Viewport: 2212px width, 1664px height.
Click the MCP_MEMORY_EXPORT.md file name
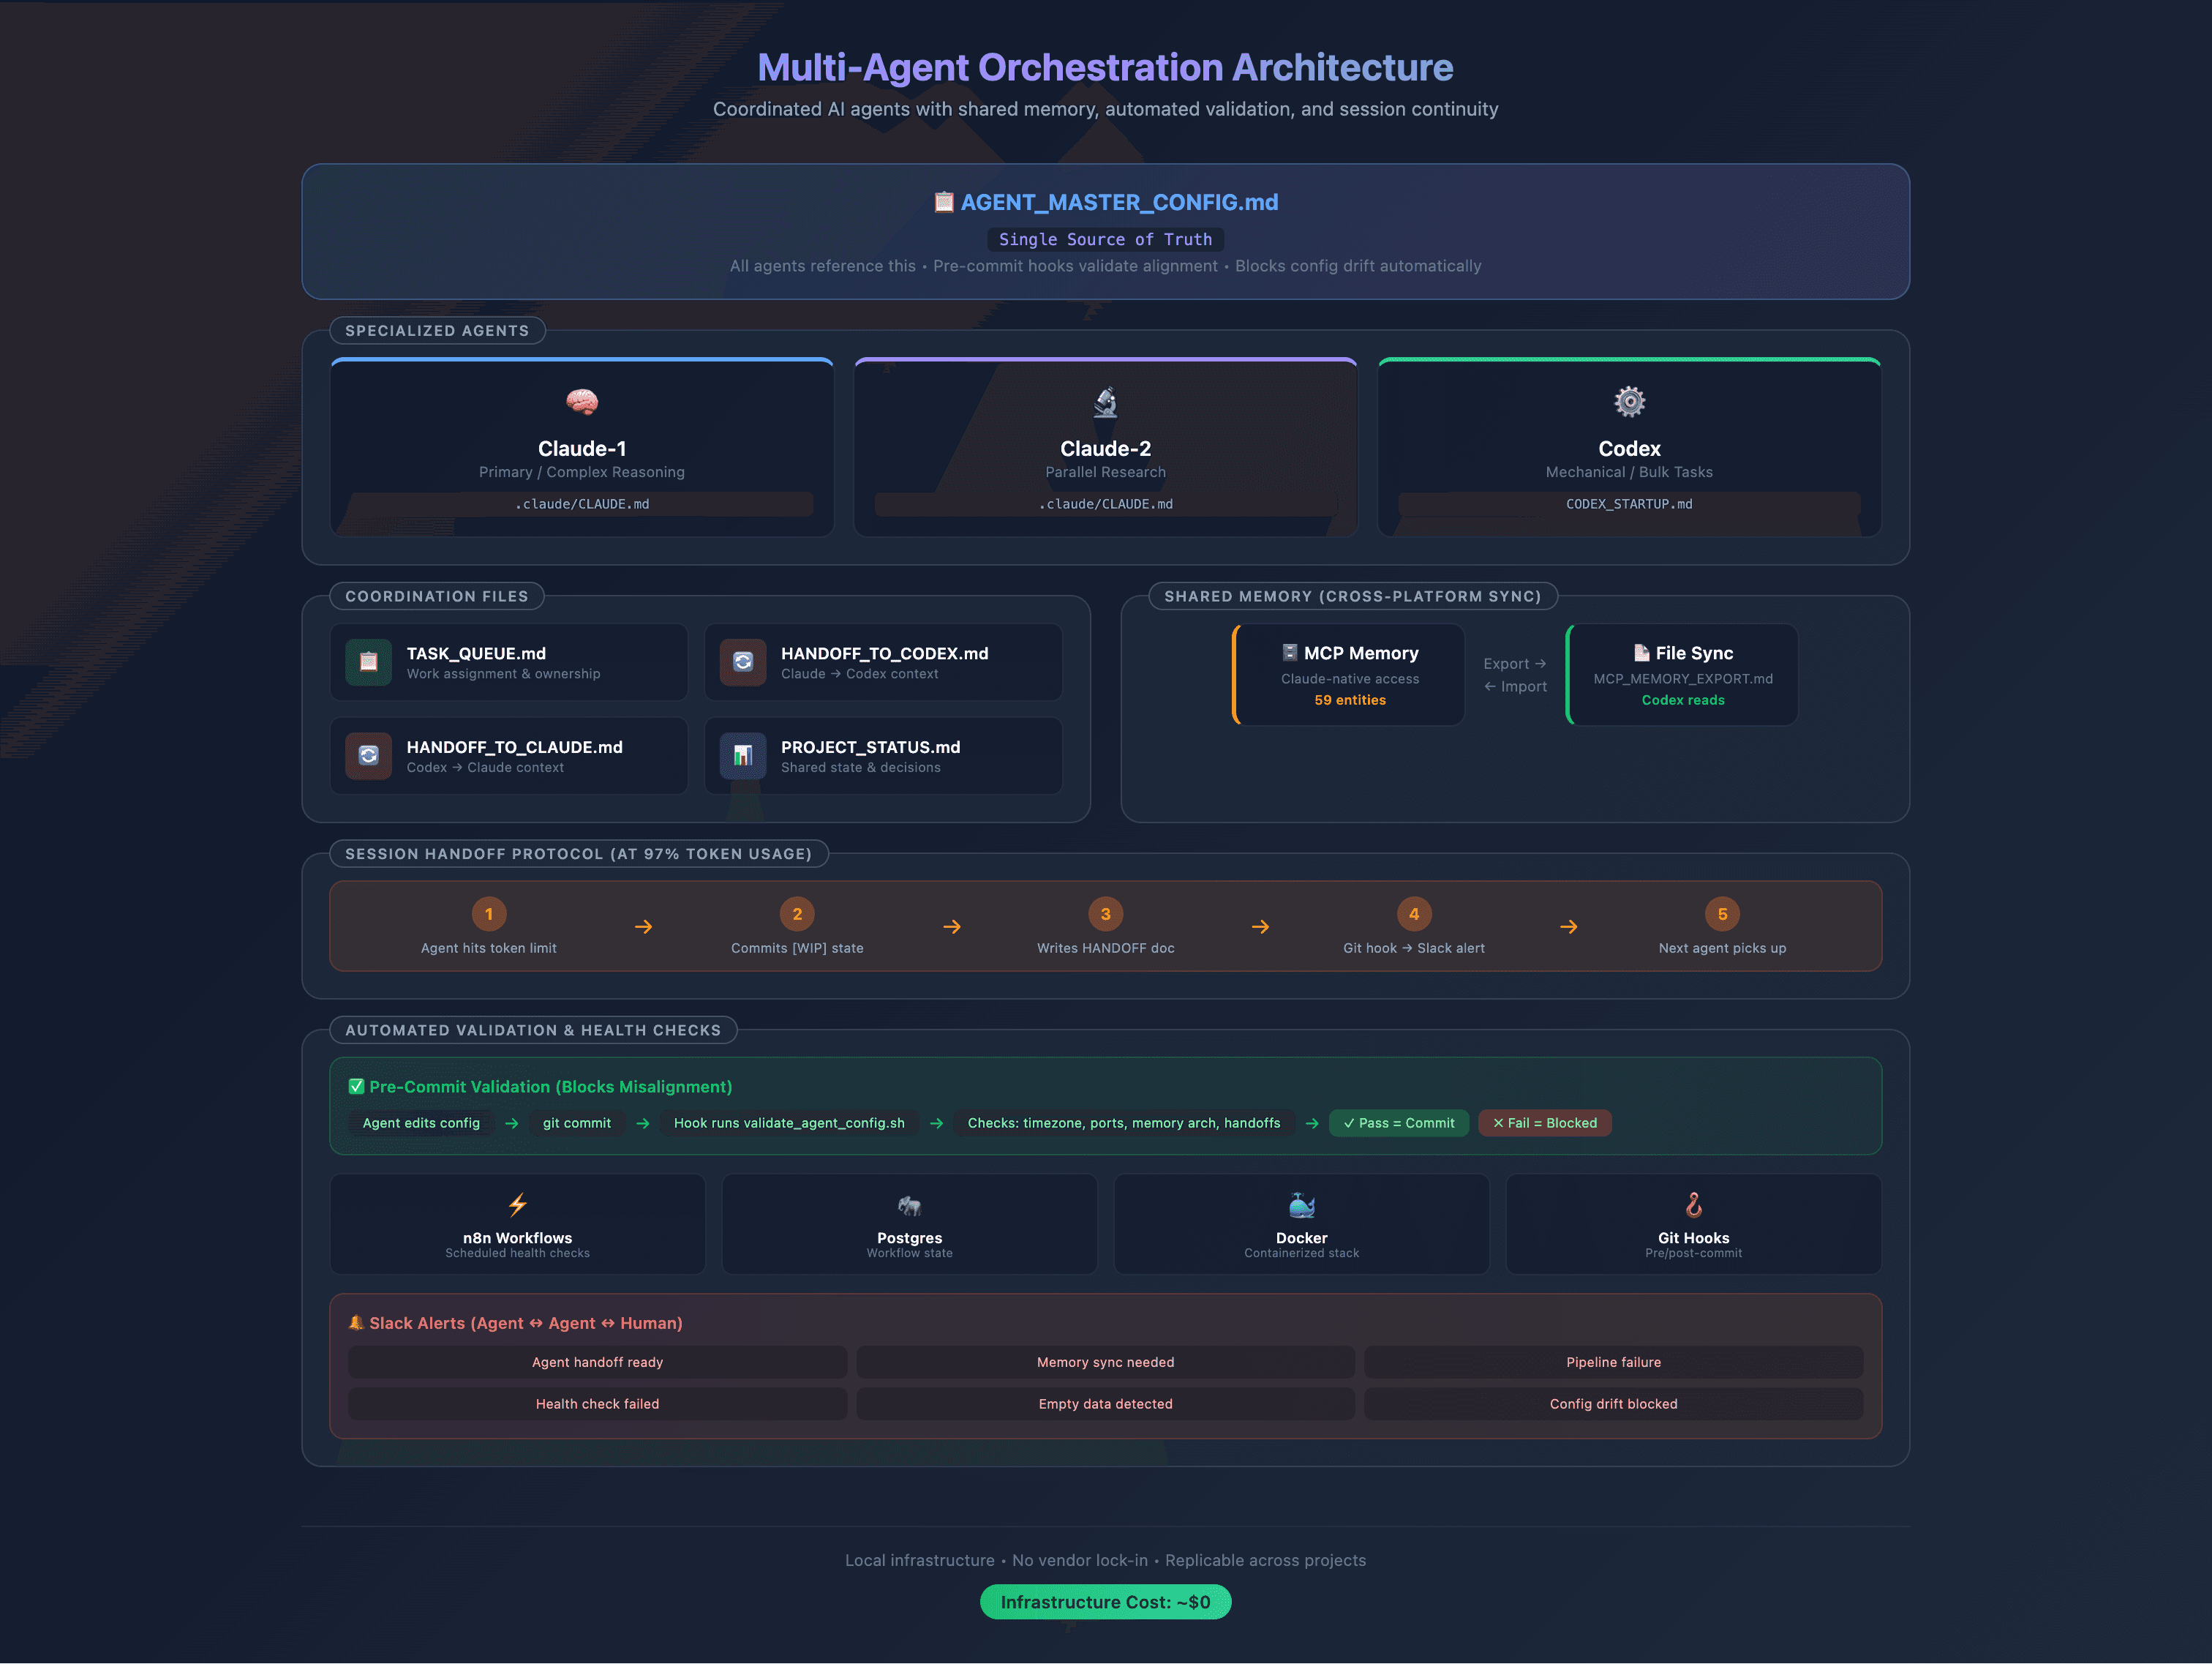pyautogui.click(x=1683, y=678)
